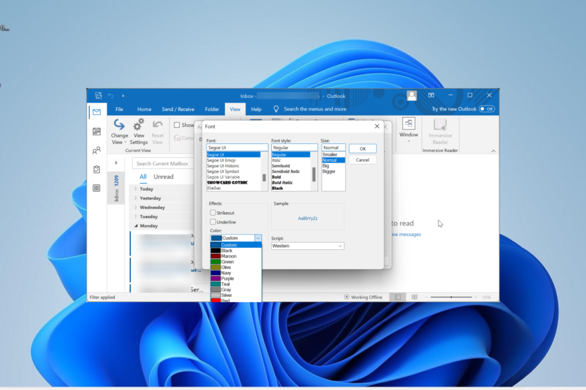
Task: Click Search the menus and more box
Action: (315, 109)
